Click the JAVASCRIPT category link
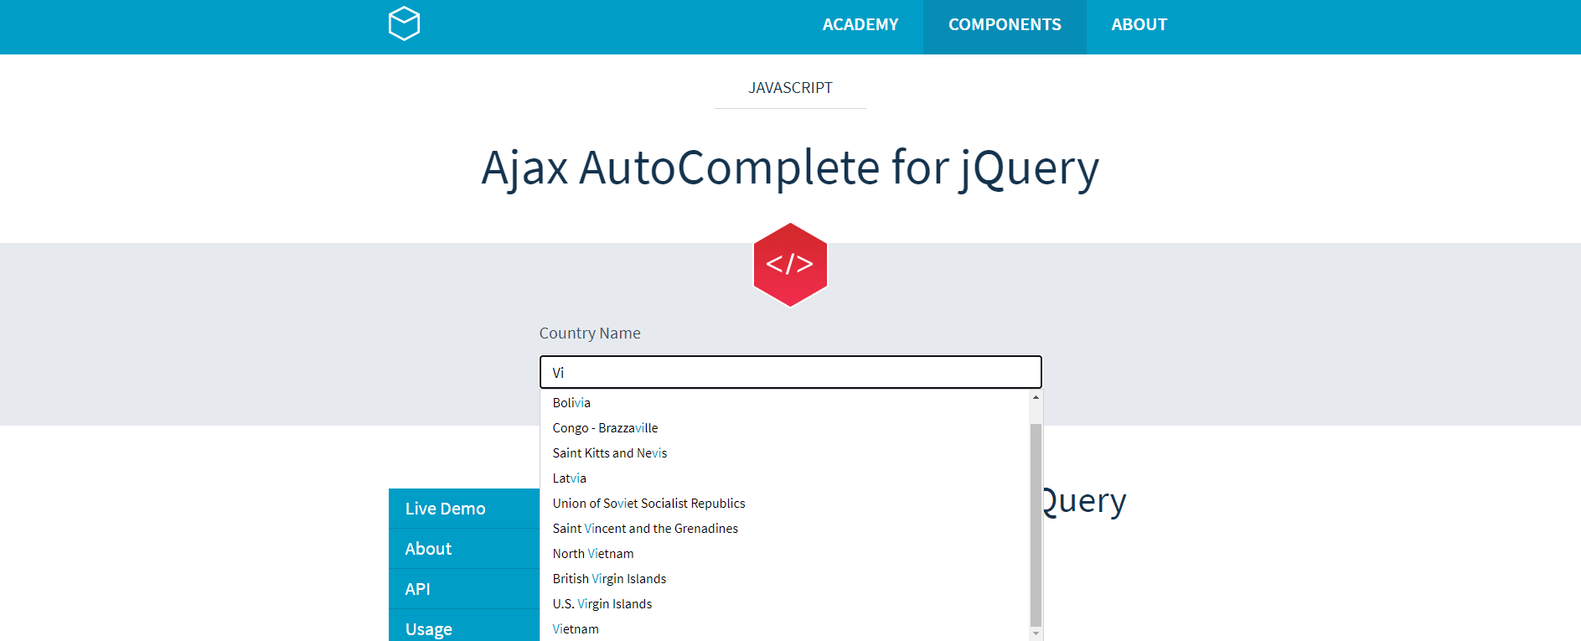1581x641 pixels. [790, 88]
